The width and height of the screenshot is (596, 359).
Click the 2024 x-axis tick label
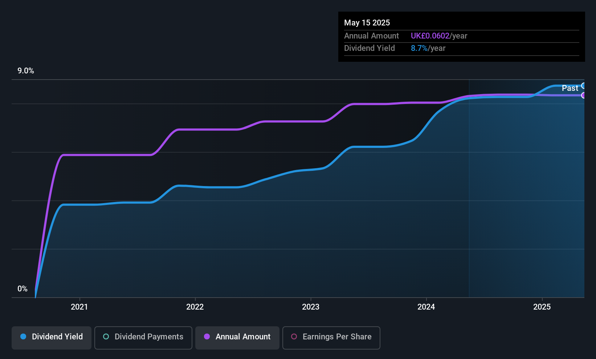click(x=426, y=307)
